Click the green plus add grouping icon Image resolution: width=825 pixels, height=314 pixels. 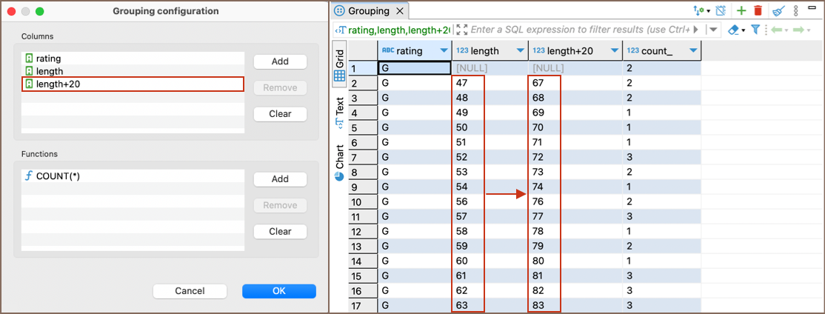point(741,10)
